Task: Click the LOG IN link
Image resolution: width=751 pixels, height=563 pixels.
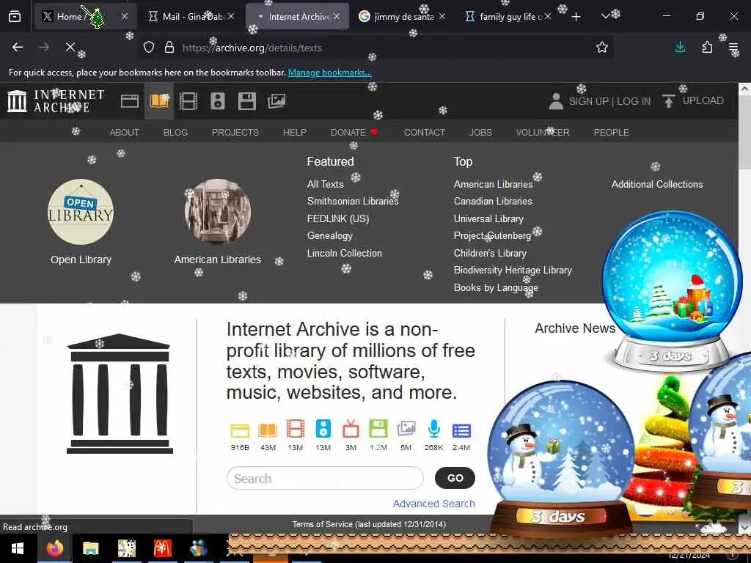Action: pyautogui.click(x=634, y=101)
